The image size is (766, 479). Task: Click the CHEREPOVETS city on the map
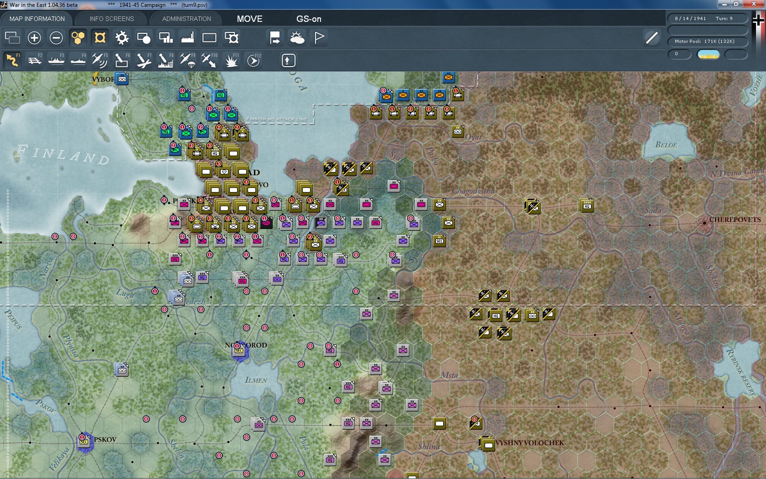point(704,223)
